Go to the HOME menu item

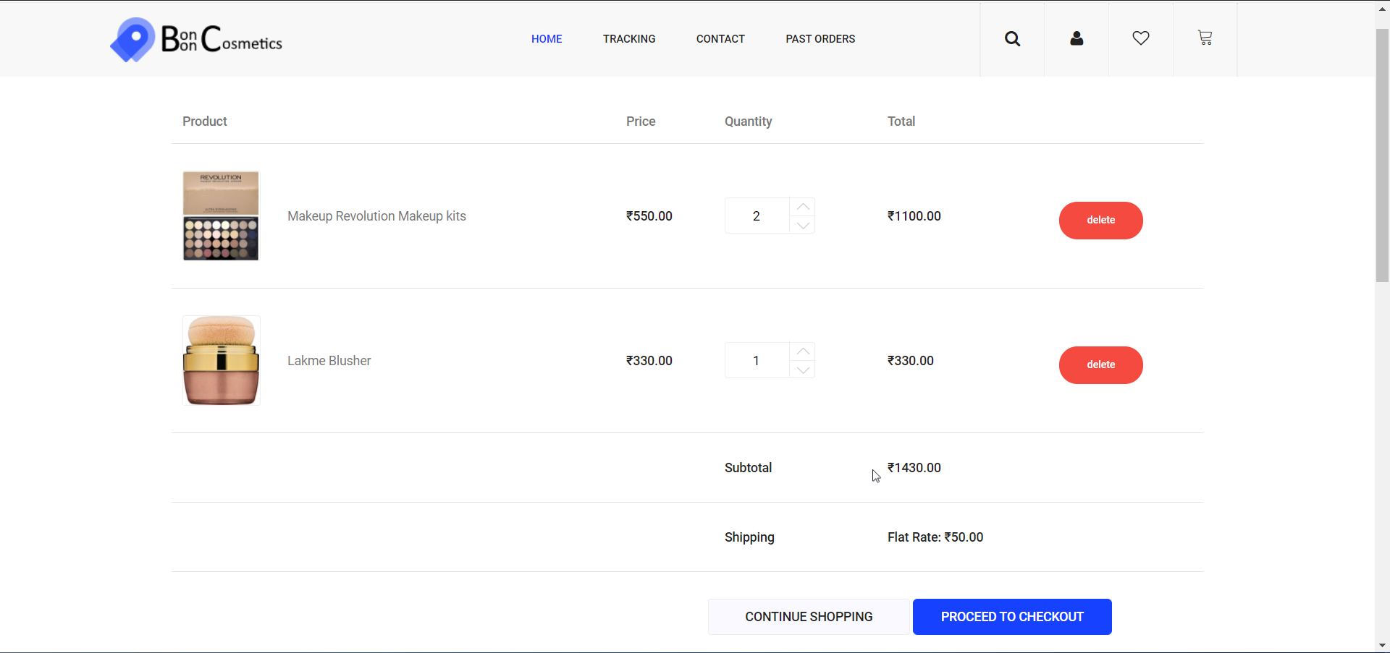pos(547,39)
